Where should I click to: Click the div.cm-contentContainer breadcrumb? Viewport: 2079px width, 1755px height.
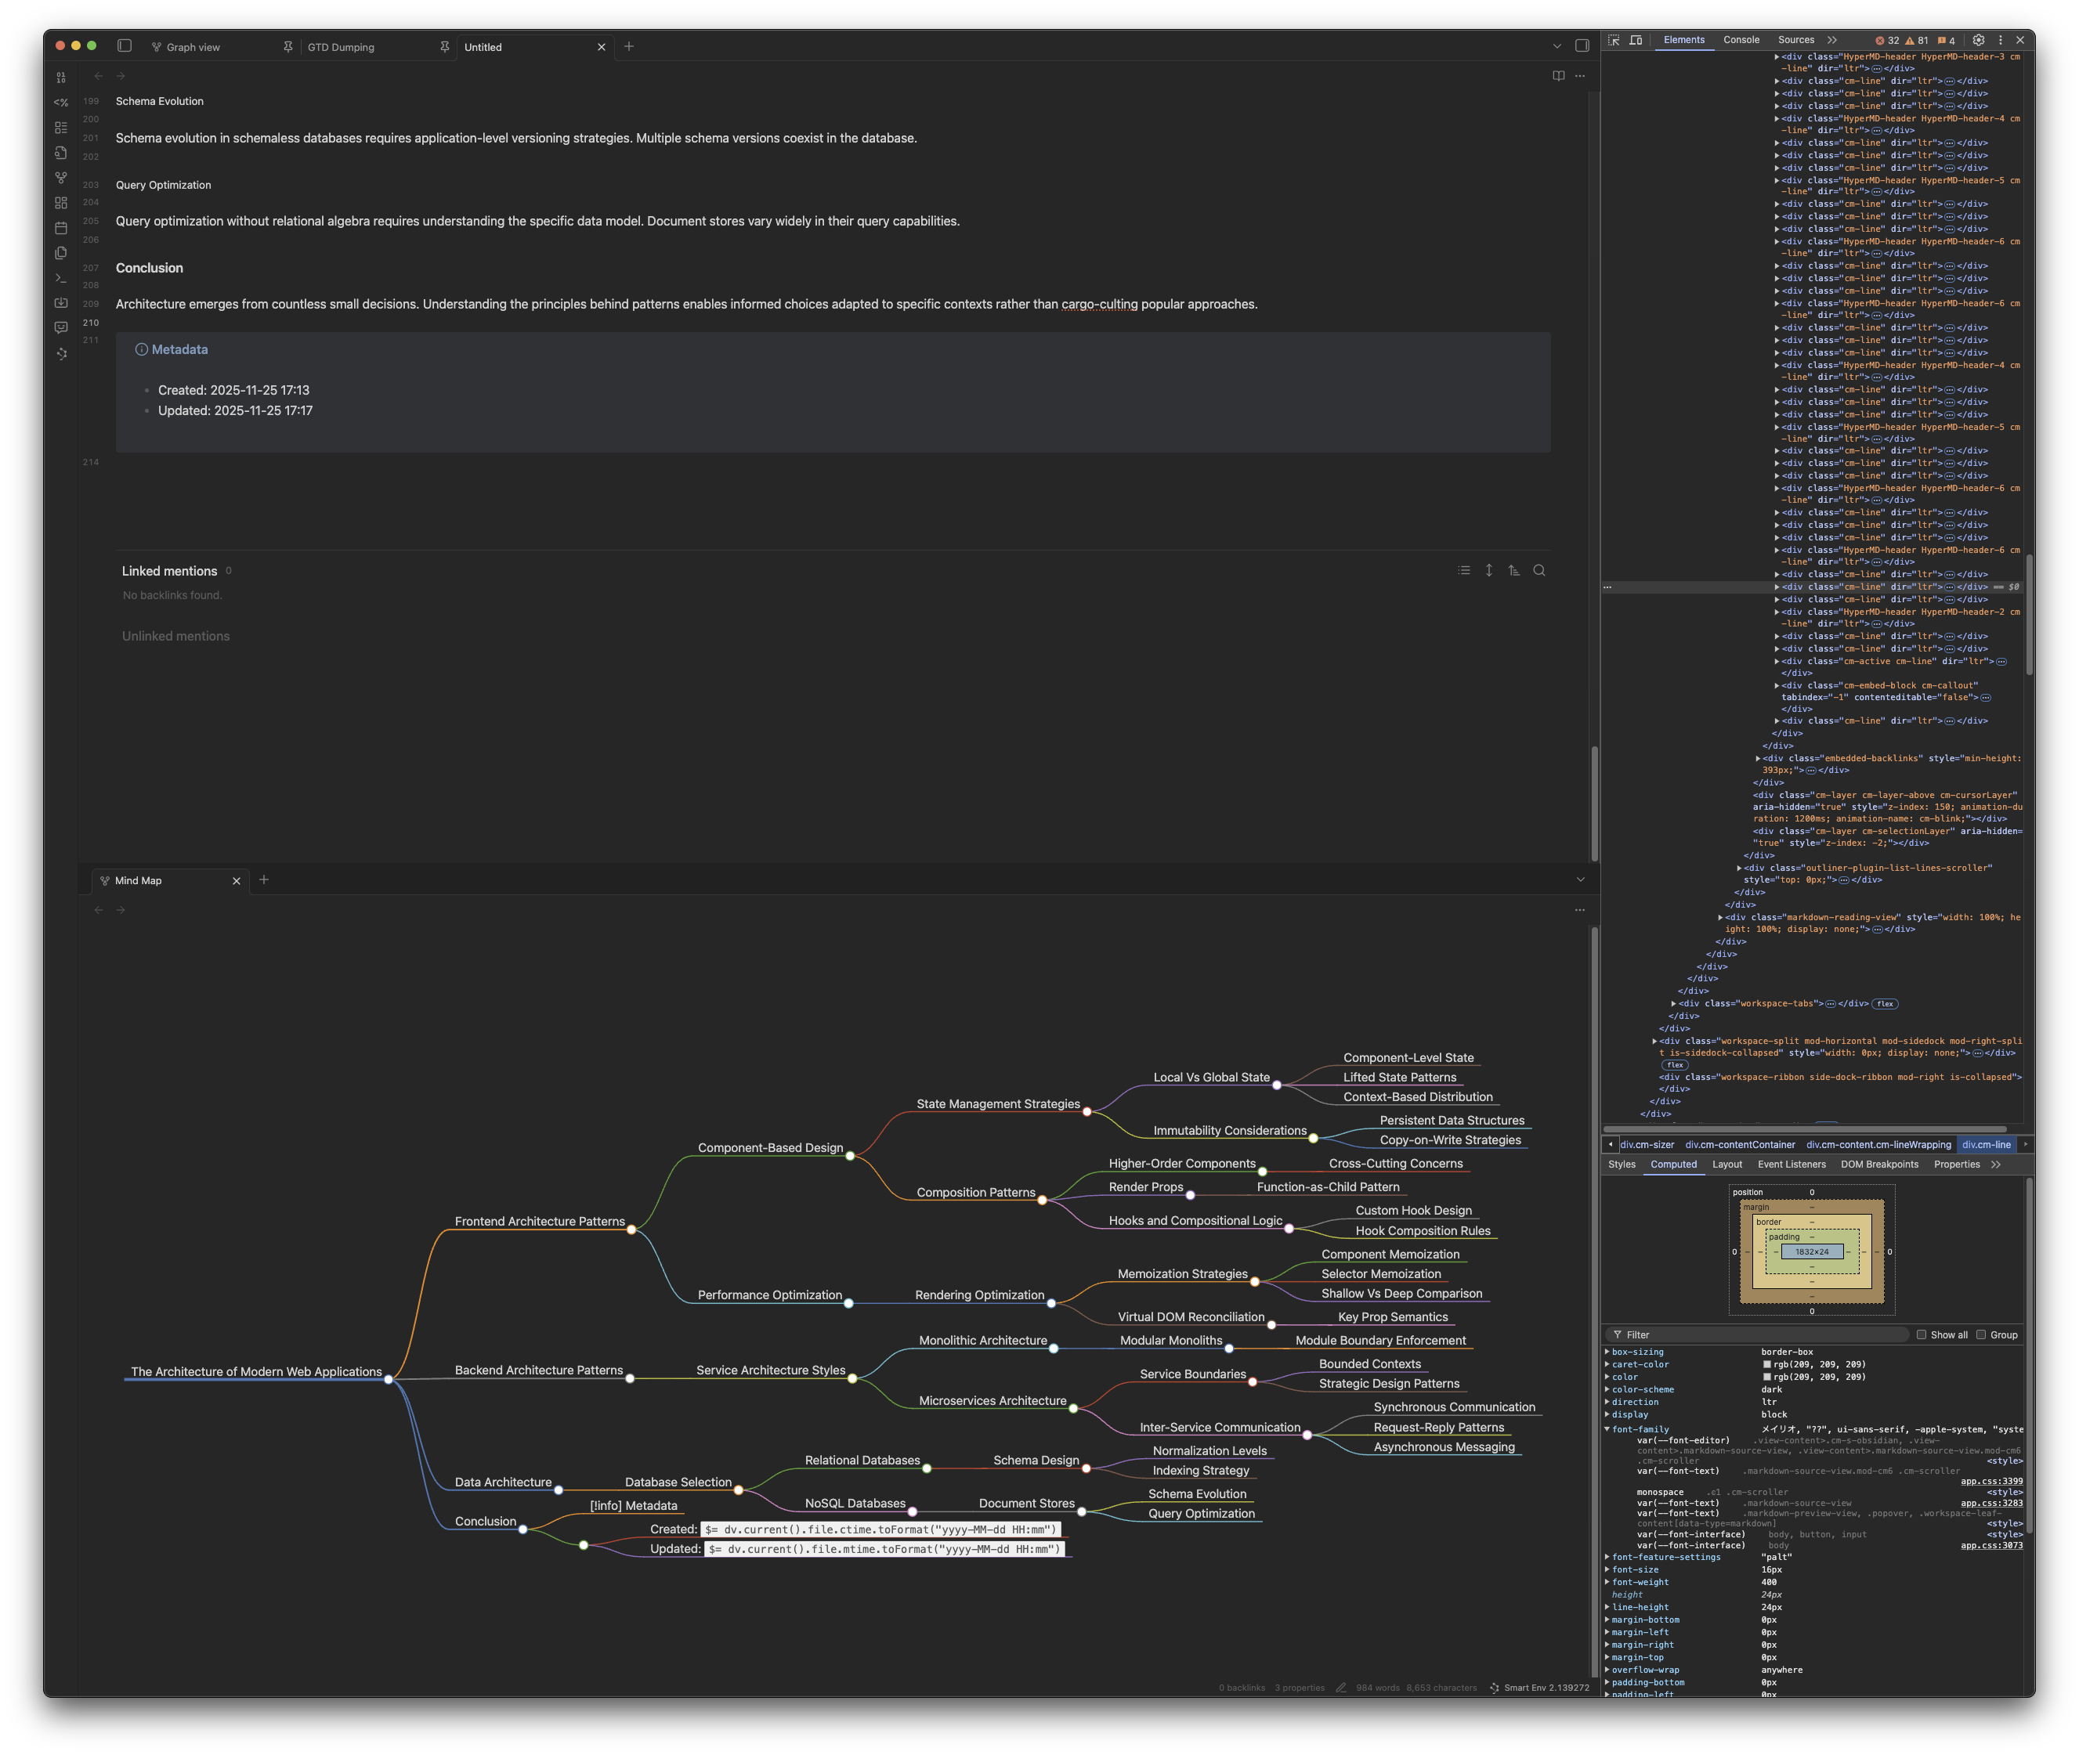point(1740,1144)
